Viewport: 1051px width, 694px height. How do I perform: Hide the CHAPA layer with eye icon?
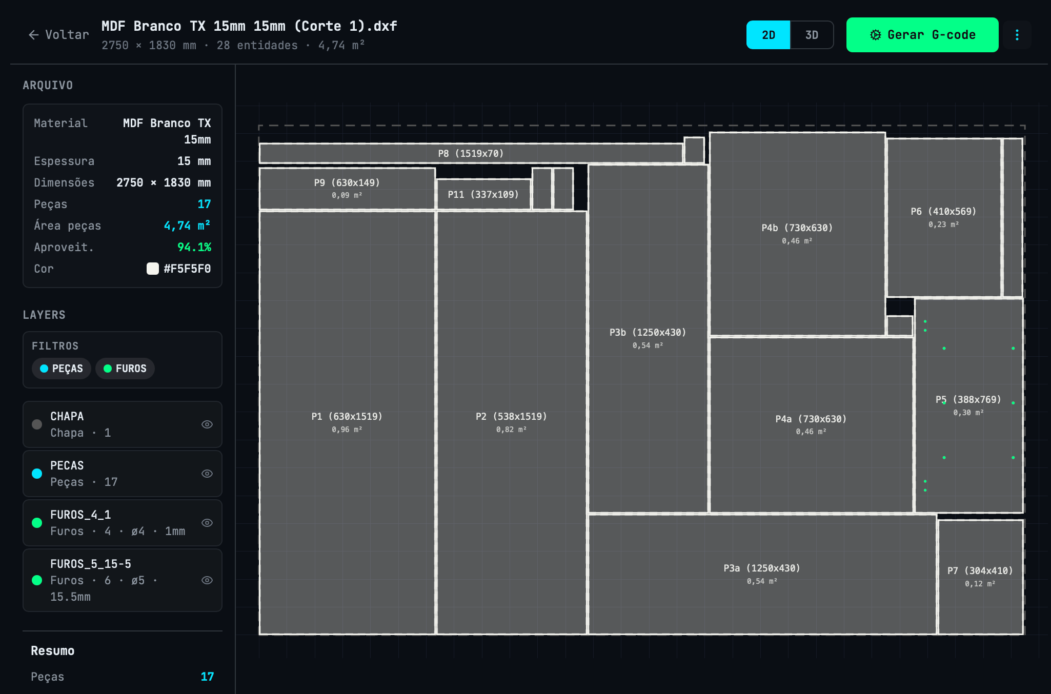207,424
